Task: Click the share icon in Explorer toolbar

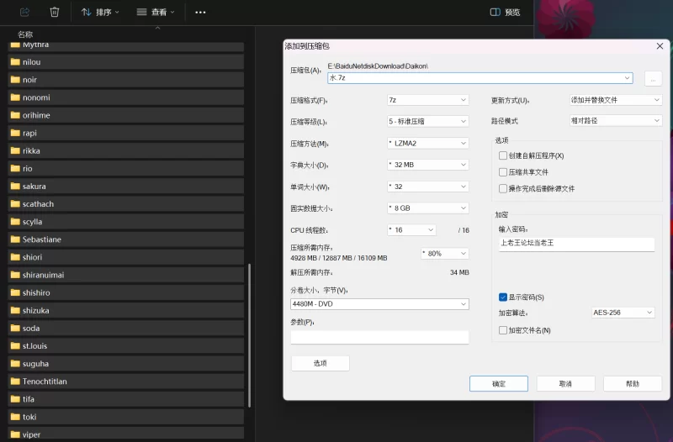Action: [x=24, y=13]
